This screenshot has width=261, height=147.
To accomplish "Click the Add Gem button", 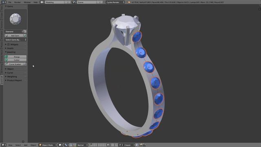I will click(x=14, y=36).
